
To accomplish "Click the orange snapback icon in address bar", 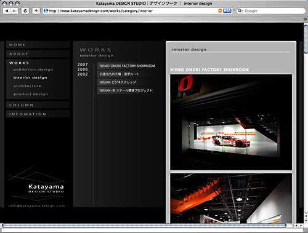I will click(x=220, y=10).
